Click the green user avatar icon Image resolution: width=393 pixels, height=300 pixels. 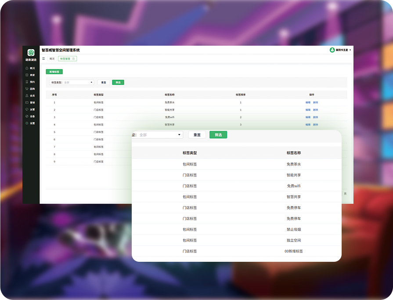(332, 50)
